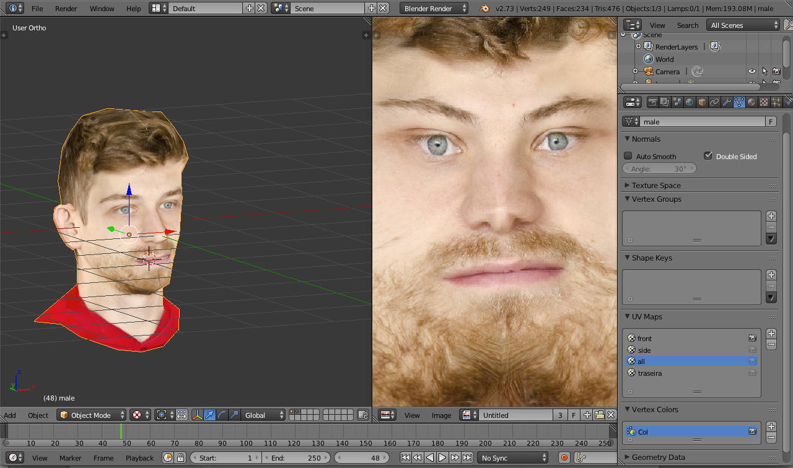This screenshot has width=793, height=468.
Task: Open the No Sync playback dropdown
Action: point(513,457)
